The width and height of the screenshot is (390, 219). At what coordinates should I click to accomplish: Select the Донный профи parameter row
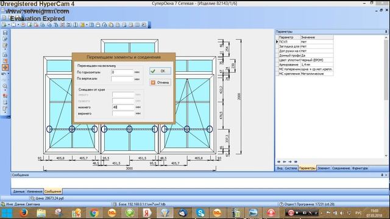[305, 55]
